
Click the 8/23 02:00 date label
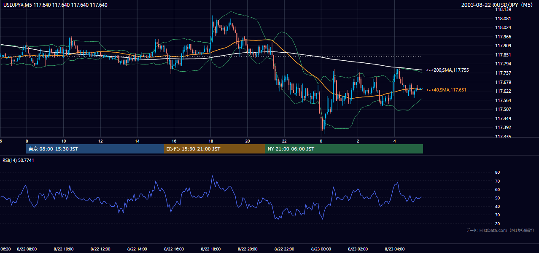coord(358,249)
